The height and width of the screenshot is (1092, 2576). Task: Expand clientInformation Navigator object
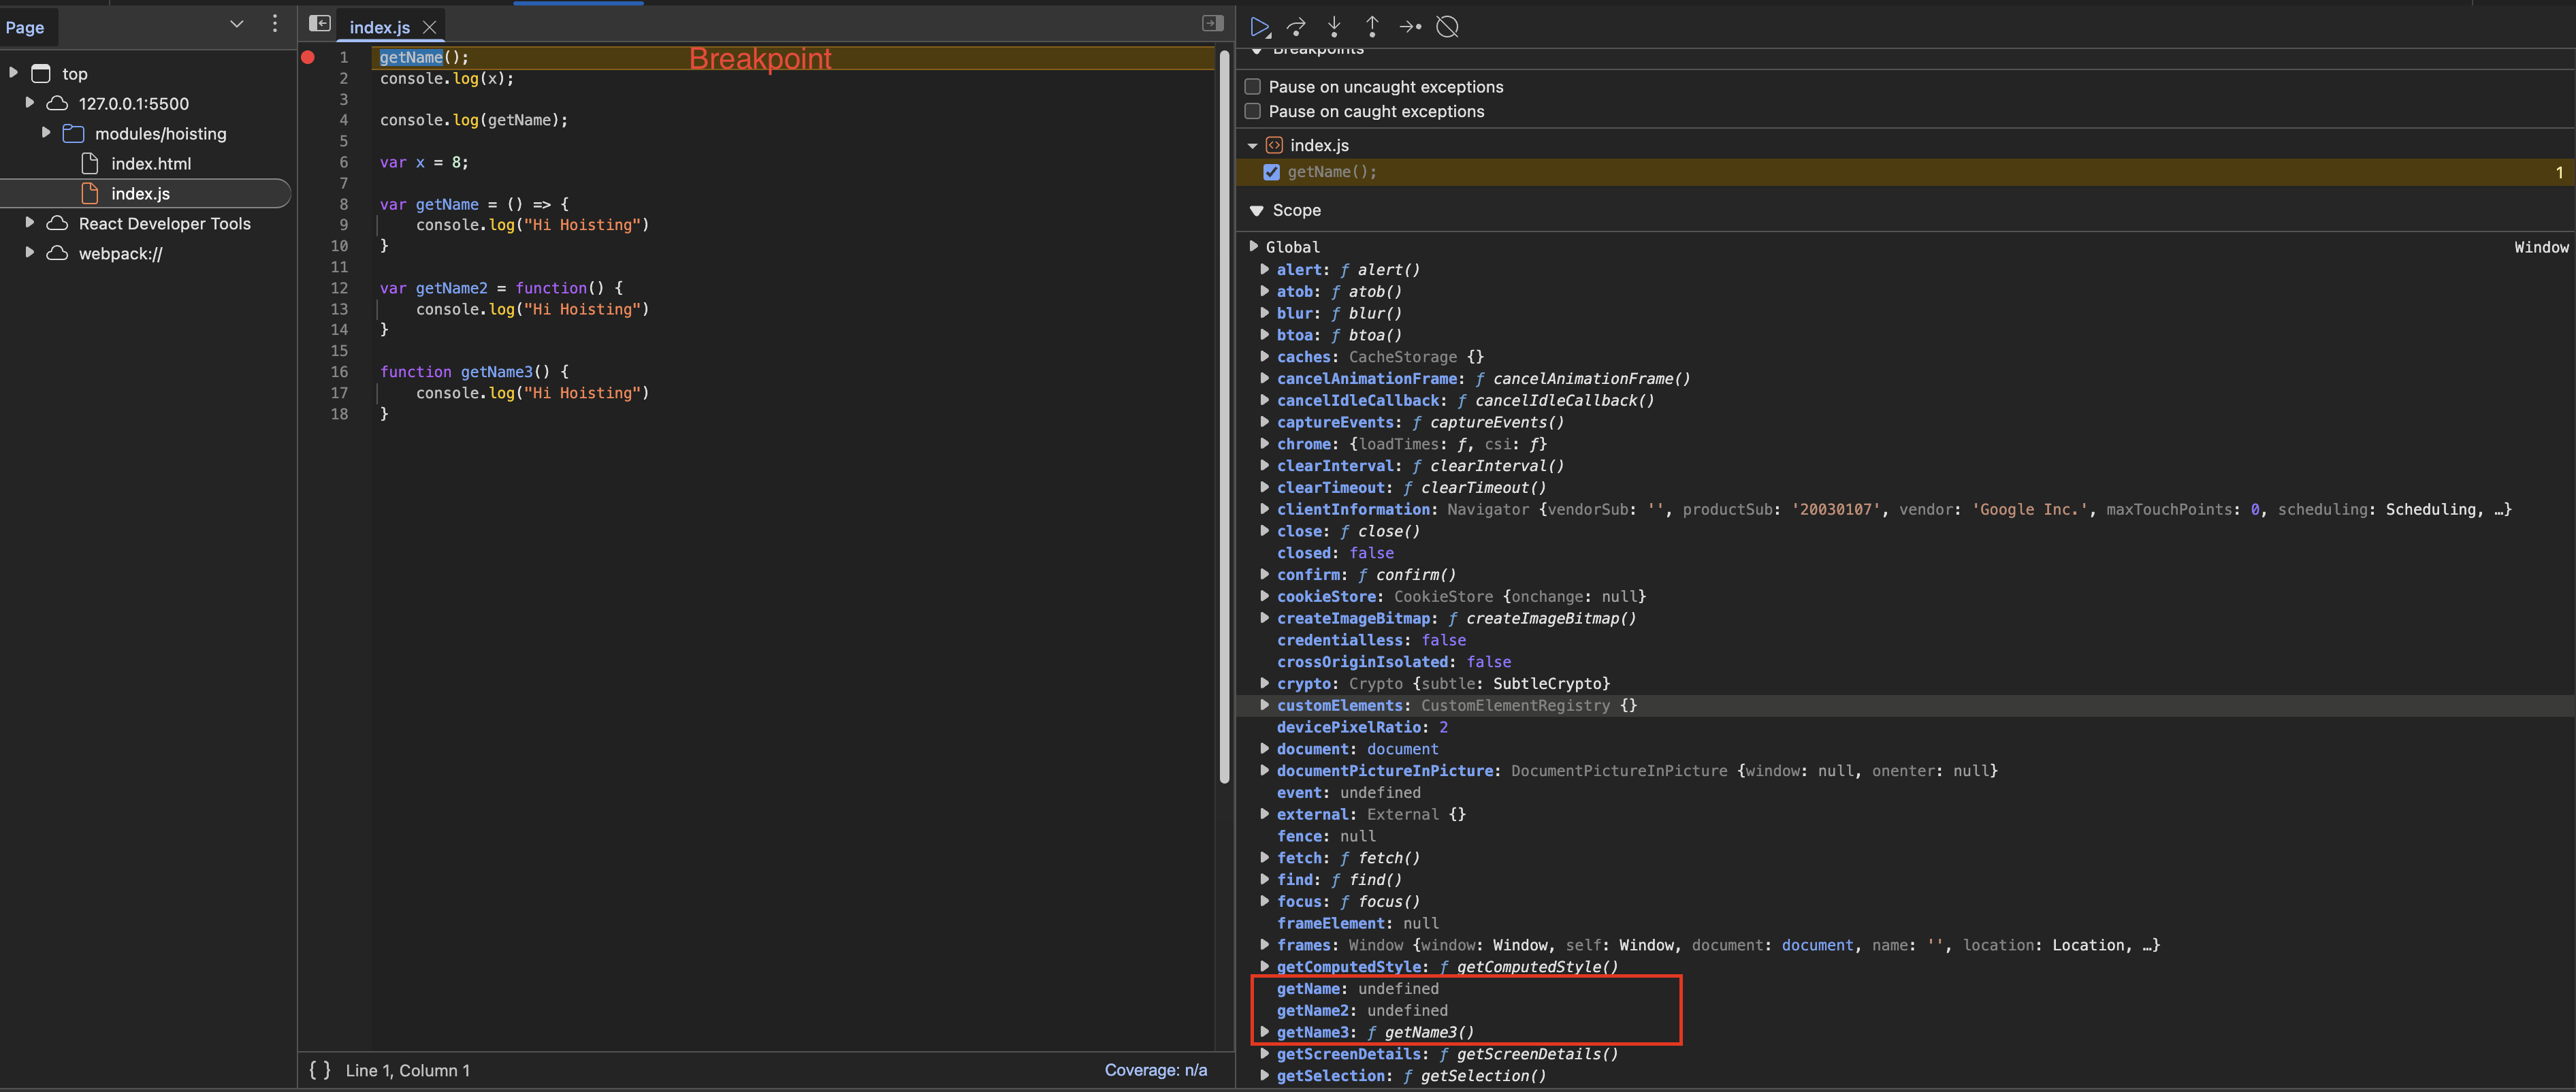pos(1265,508)
